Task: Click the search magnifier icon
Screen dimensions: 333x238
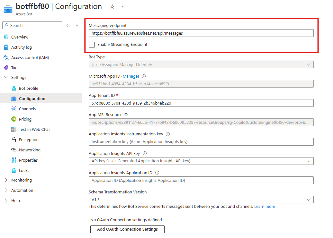Action: (6, 25)
